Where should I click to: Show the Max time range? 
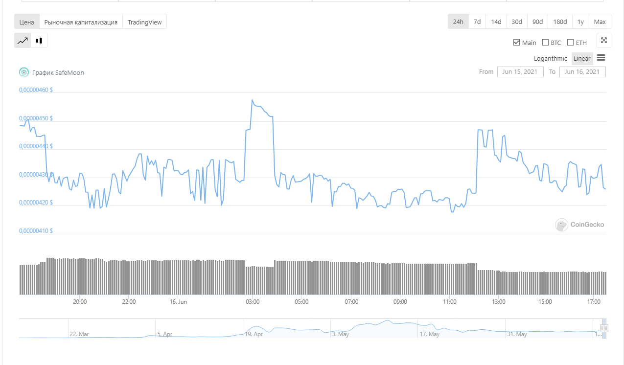[x=600, y=22]
